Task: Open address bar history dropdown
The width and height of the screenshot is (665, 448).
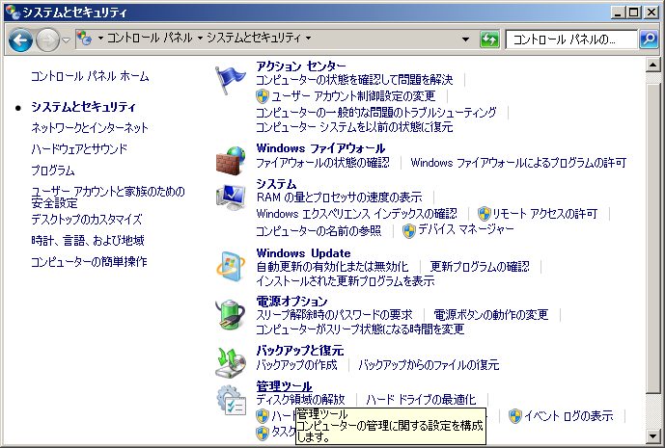Action: [465, 40]
